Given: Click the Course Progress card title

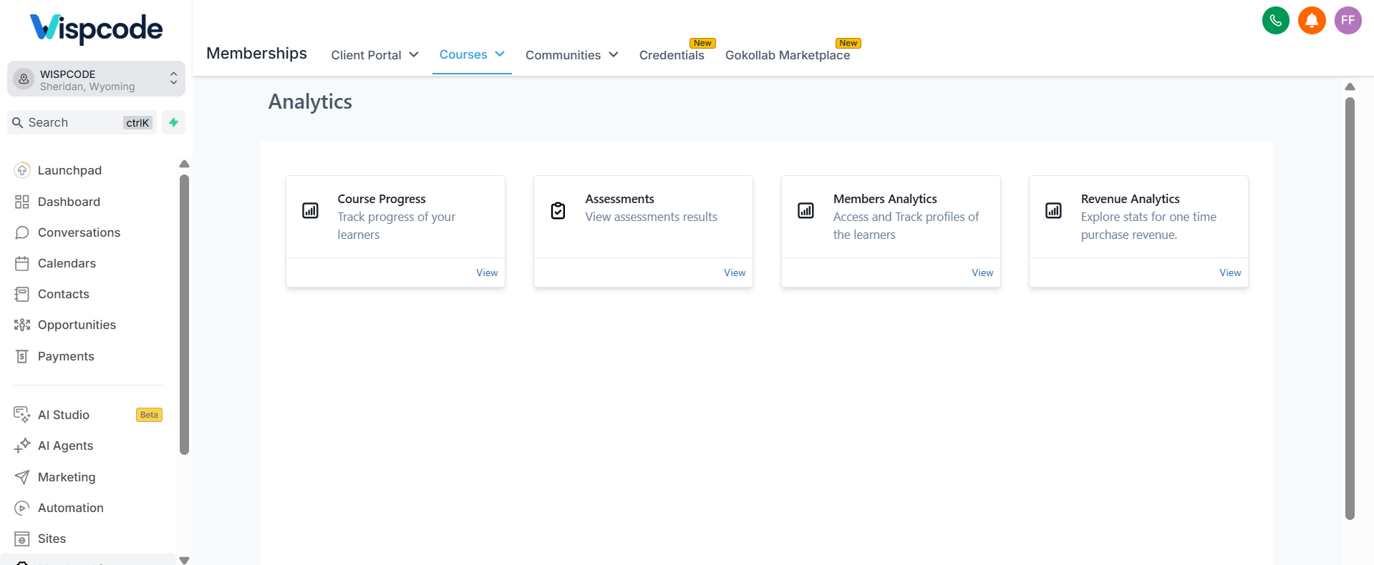Looking at the screenshot, I should point(382,199).
